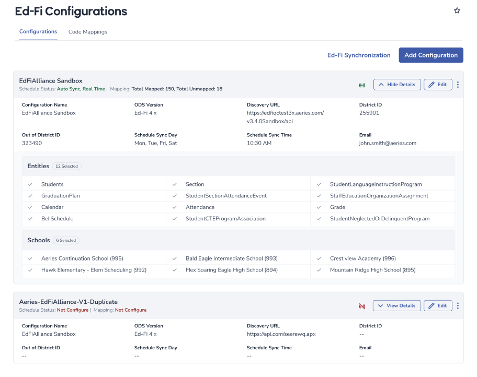The image size is (477, 377).
Task: Click the red sync-disabled icon for Aeries-EdFiAlliance-V1-Duplicate
Action: [362, 306]
